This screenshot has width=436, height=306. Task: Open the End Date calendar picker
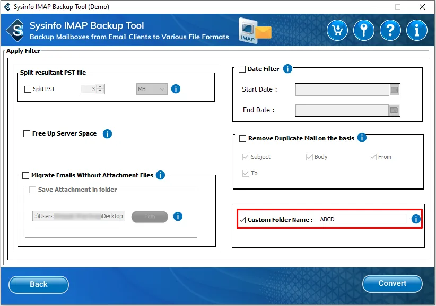click(x=394, y=111)
